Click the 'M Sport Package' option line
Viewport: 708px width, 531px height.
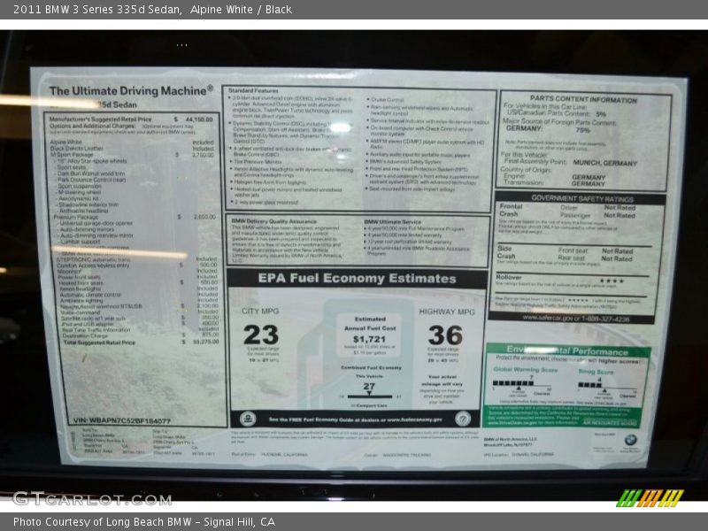pos(132,154)
